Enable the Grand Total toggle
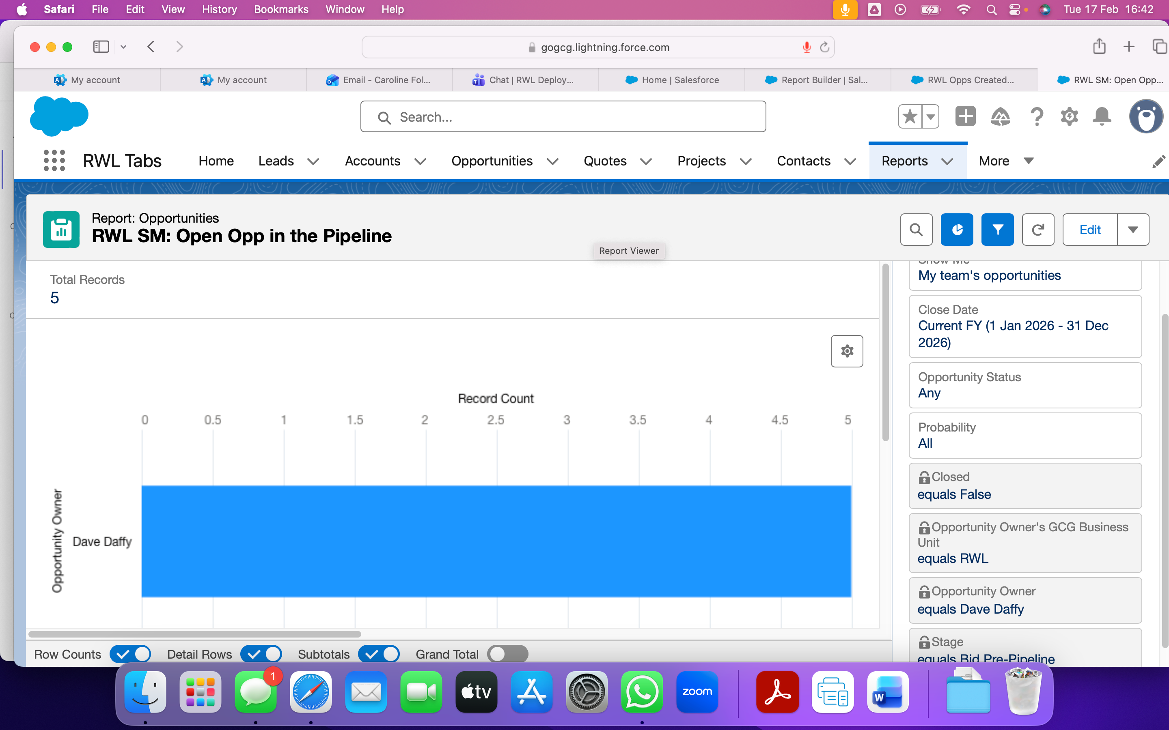This screenshot has width=1169, height=730. 507,654
